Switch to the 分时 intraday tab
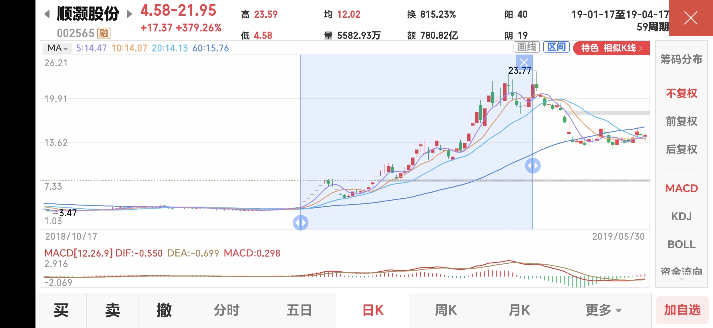The width and height of the screenshot is (713, 328). 227,310
